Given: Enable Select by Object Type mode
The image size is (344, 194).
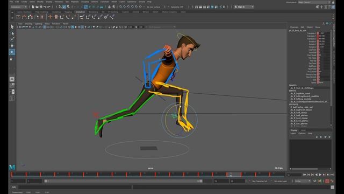Looking at the screenshot, I should (x=64, y=7).
